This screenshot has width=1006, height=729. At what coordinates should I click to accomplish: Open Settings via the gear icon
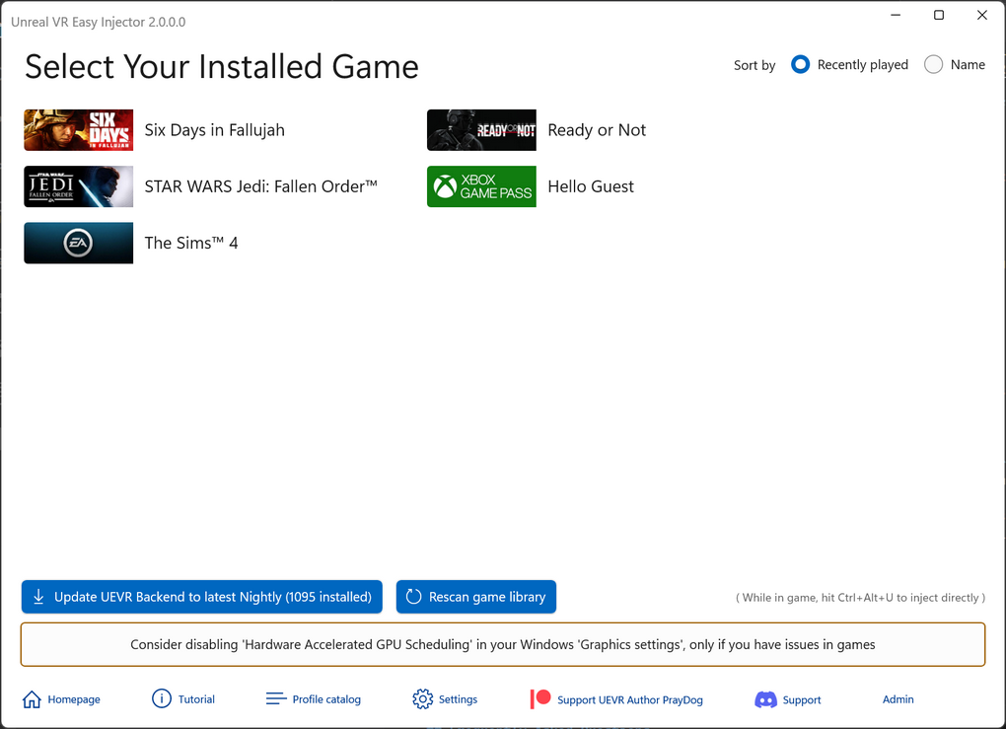423,699
